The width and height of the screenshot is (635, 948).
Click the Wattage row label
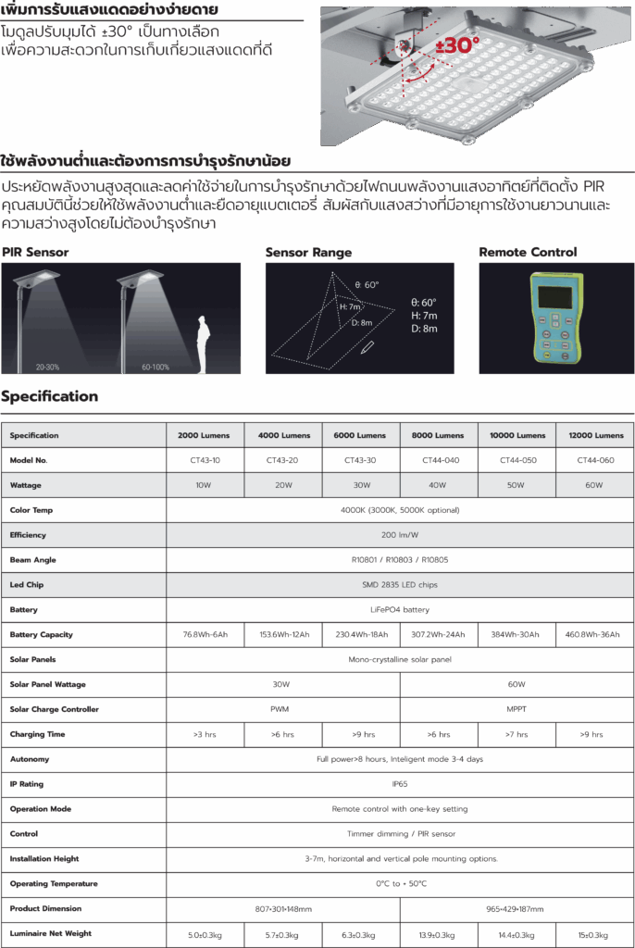click(x=84, y=485)
